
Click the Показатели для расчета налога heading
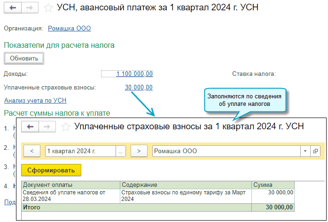click(59, 45)
